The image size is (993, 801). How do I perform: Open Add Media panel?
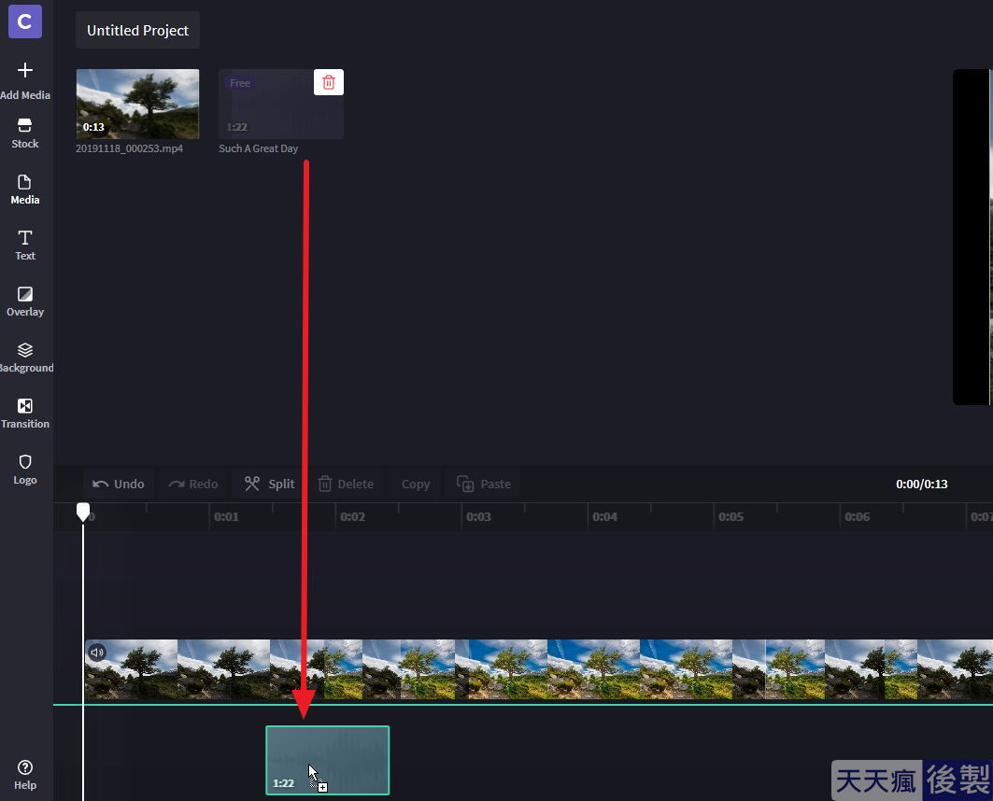pyautogui.click(x=25, y=80)
